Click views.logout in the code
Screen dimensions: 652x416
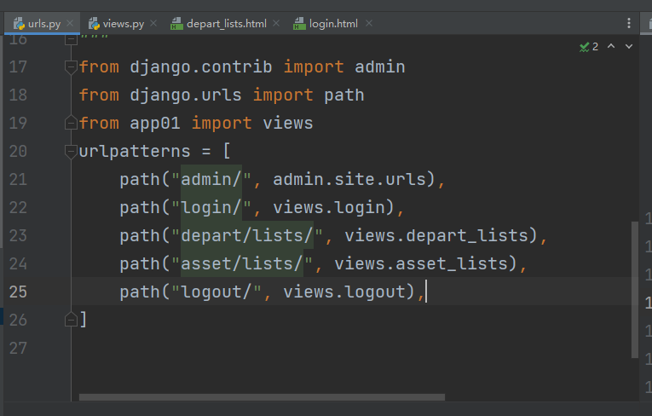point(343,292)
